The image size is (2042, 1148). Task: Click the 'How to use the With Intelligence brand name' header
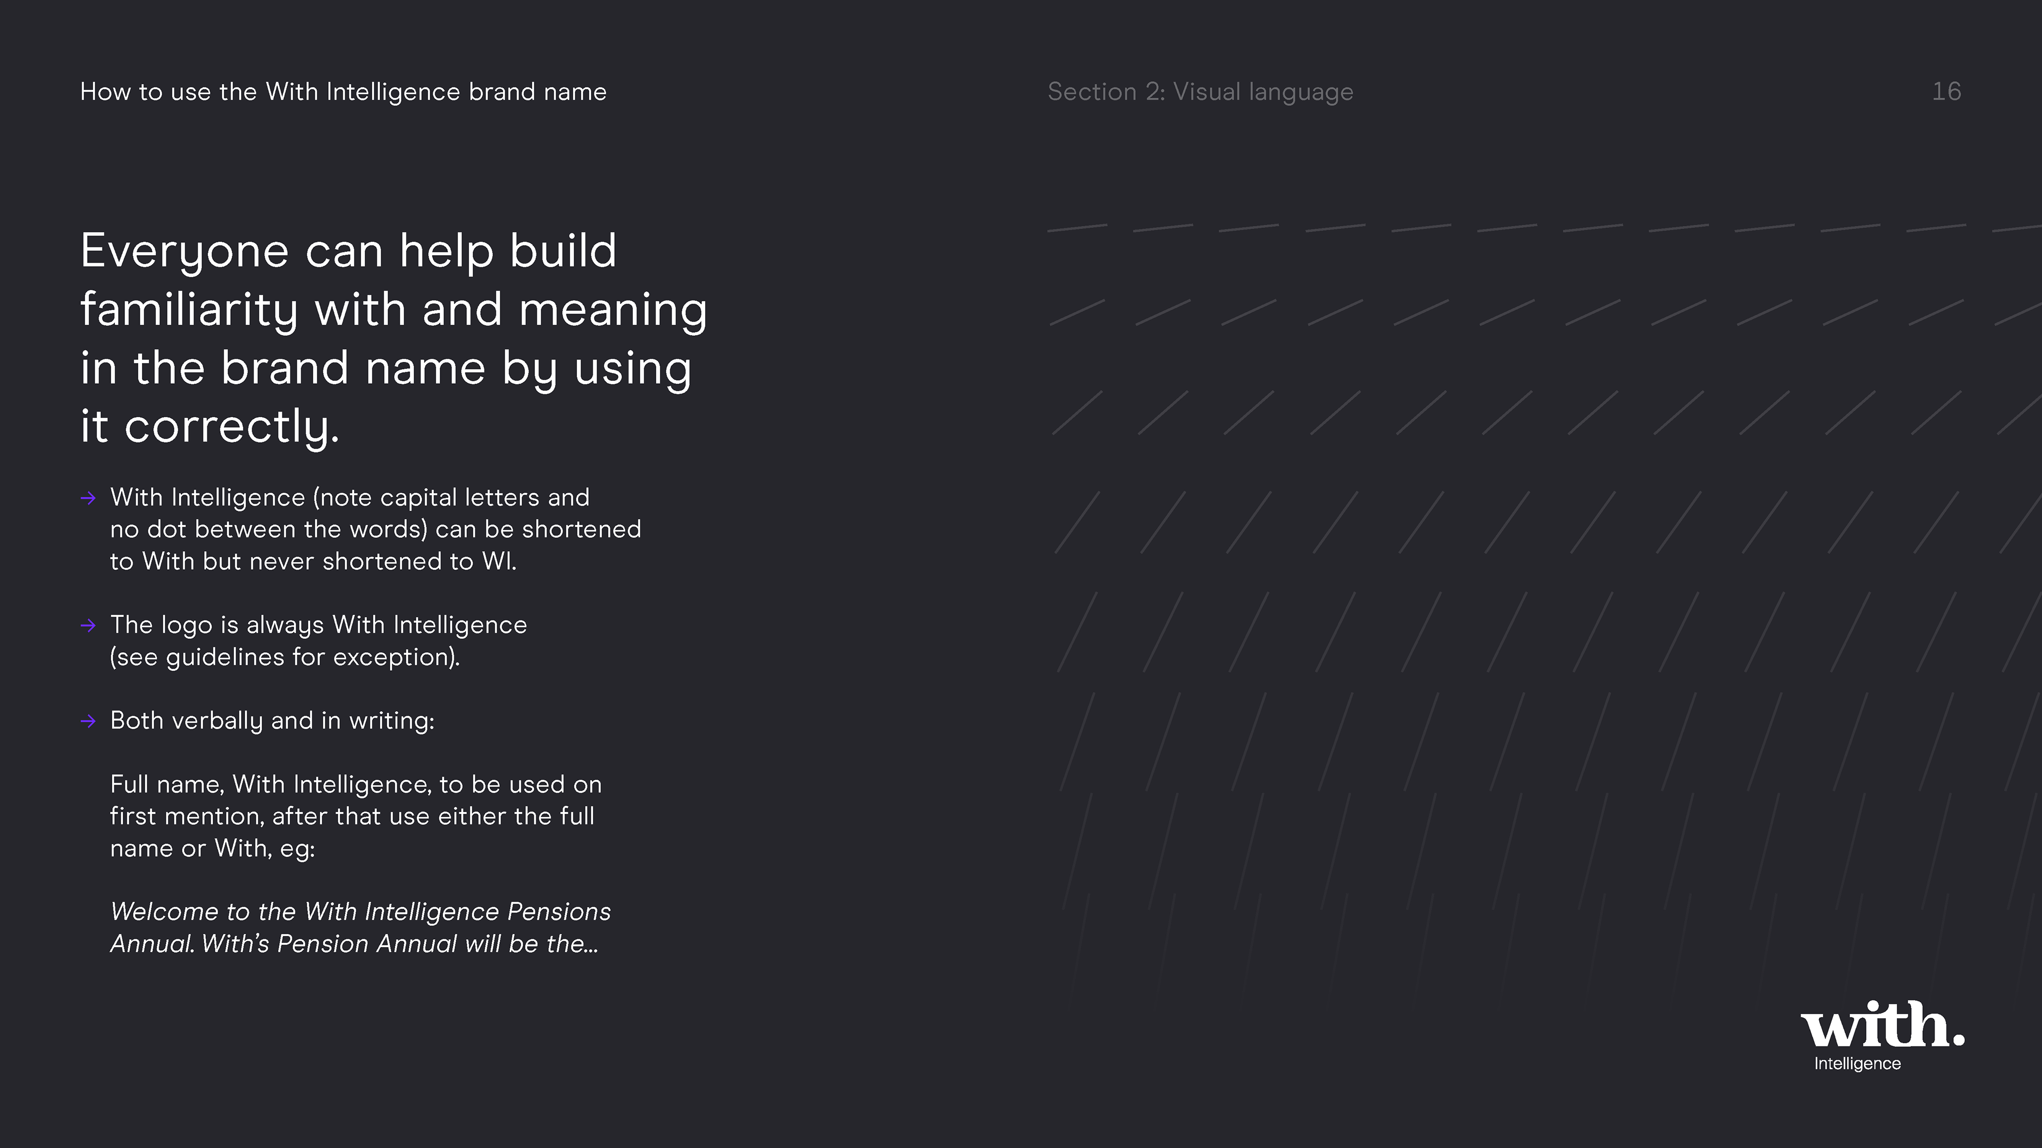(x=343, y=92)
